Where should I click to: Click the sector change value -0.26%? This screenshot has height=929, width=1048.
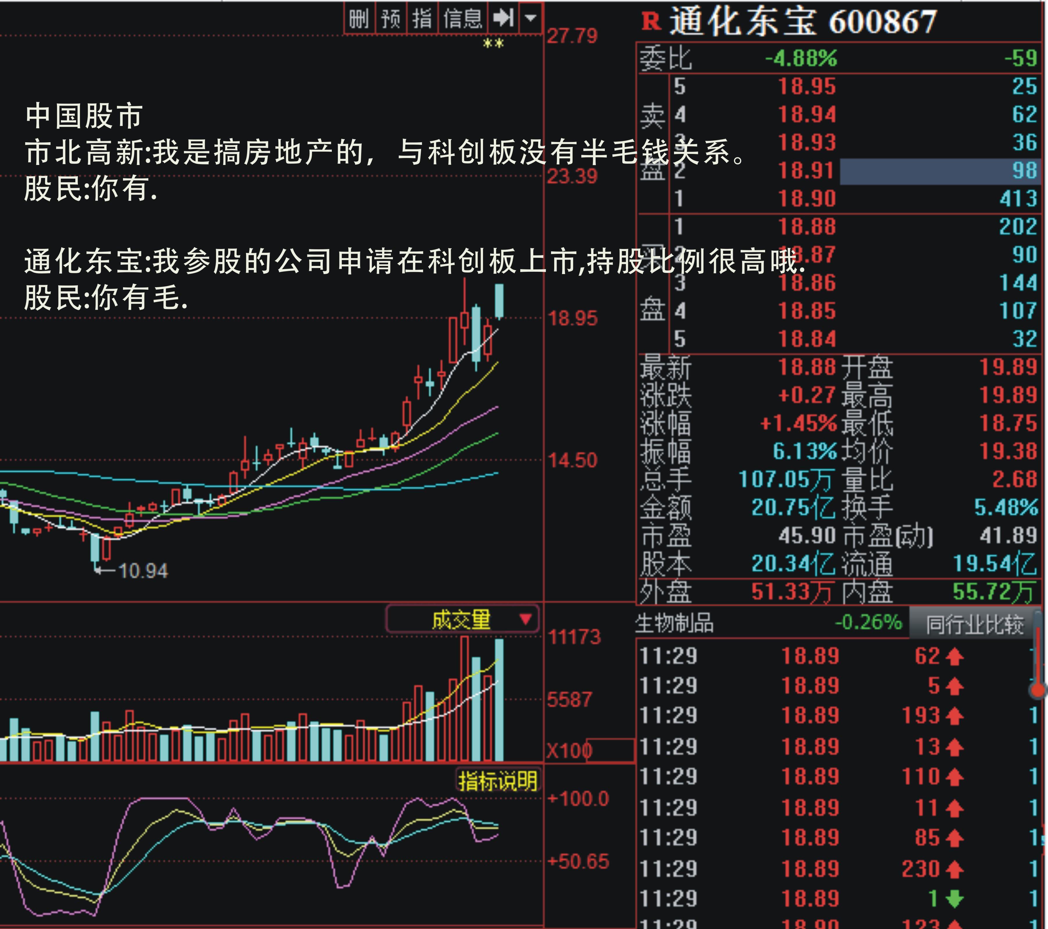[869, 622]
